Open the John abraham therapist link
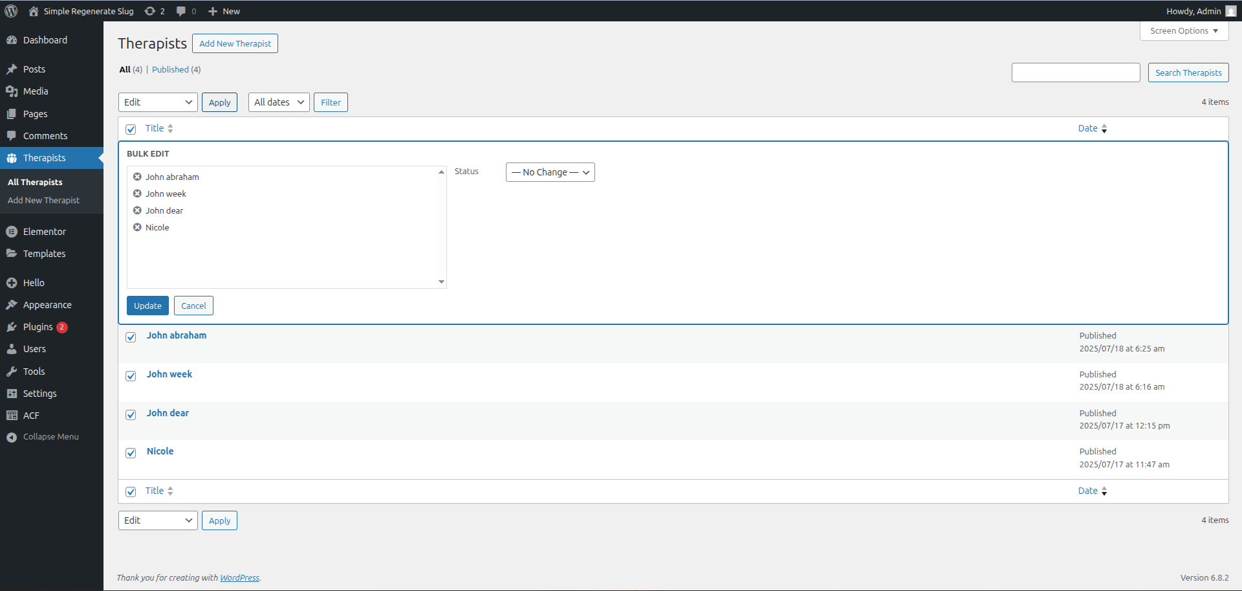Viewport: 1242px width, 591px height. (x=177, y=335)
